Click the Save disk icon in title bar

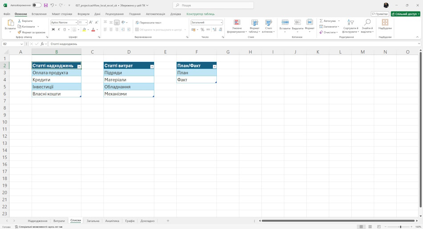[46, 5]
